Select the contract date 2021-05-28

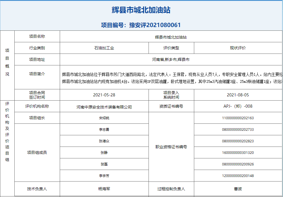[x=104, y=95]
